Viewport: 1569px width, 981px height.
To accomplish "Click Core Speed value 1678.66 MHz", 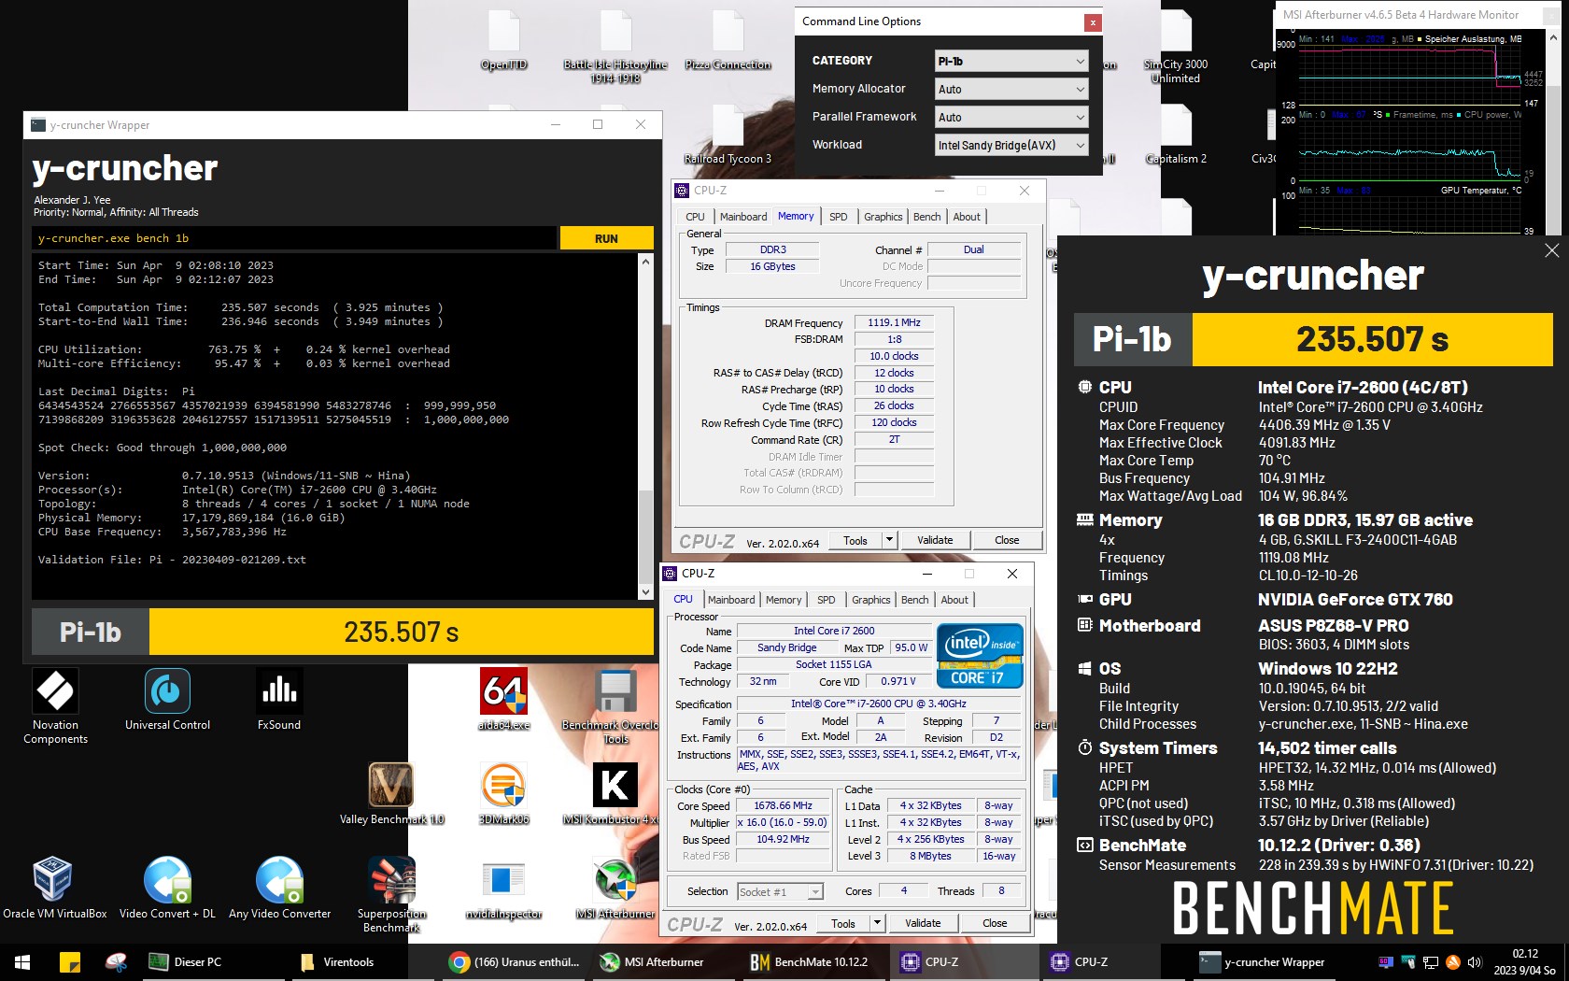I will click(783, 805).
